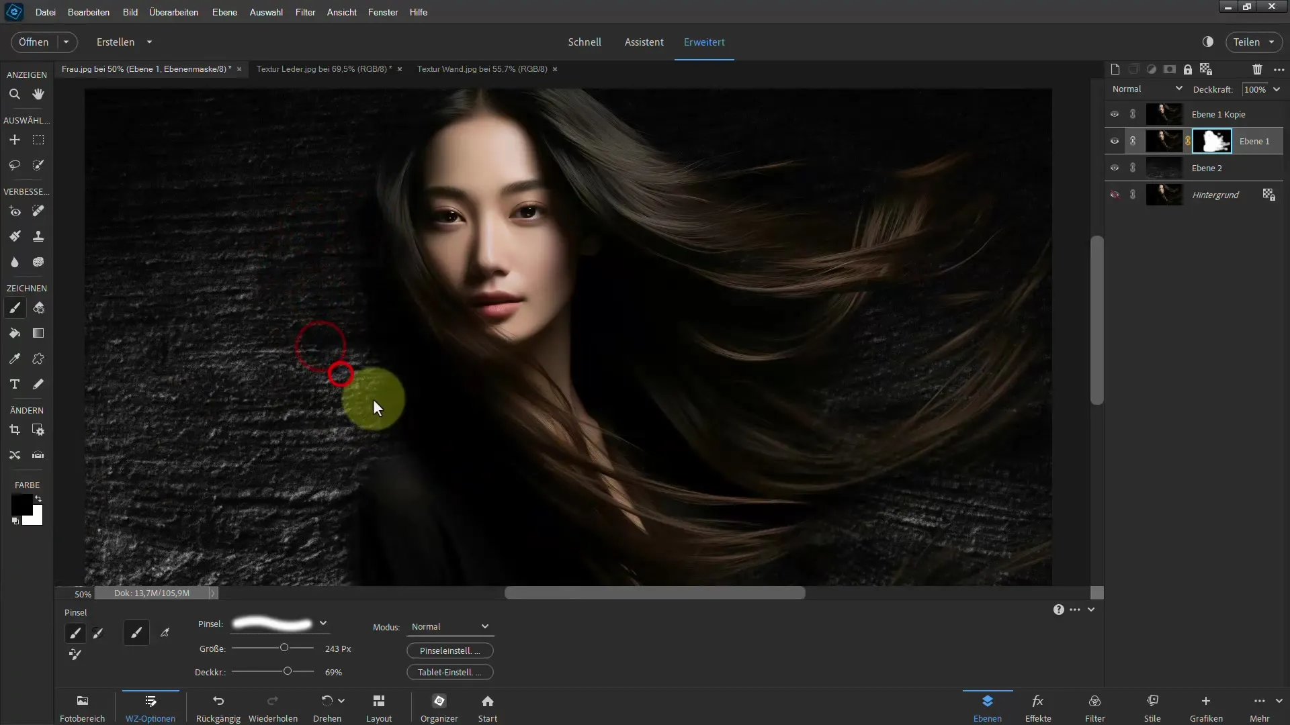The height and width of the screenshot is (725, 1290).
Task: Toggle visibility of Ebene 2
Action: pyautogui.click(x=1115, y=167)
